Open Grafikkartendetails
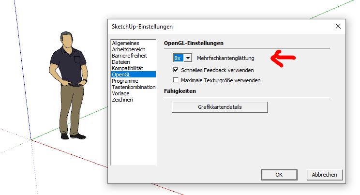 click(x=220, y=107)
